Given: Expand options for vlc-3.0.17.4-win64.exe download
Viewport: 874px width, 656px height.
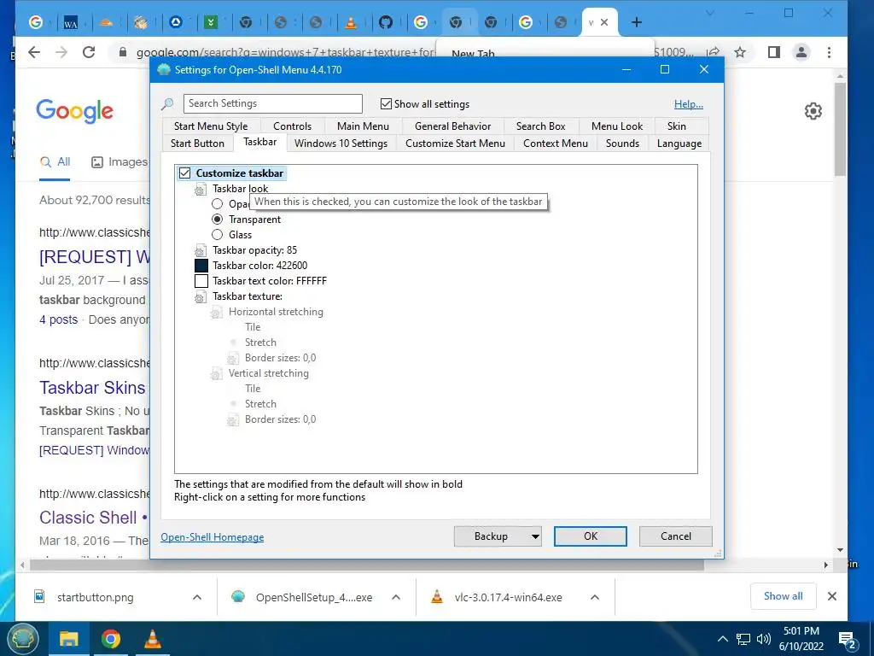Looking at the screenshot, I should (x=595, y=597).
